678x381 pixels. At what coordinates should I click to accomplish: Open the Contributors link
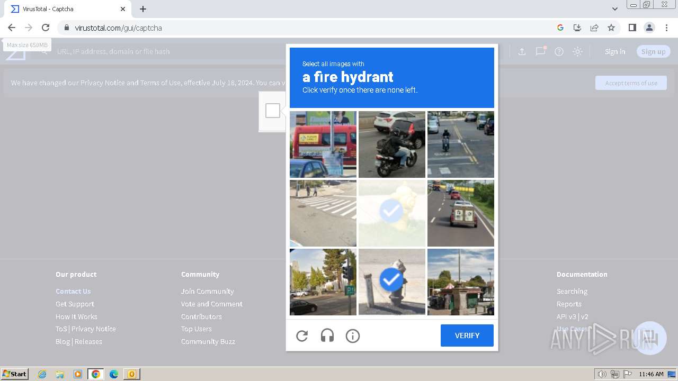[201, 316]
